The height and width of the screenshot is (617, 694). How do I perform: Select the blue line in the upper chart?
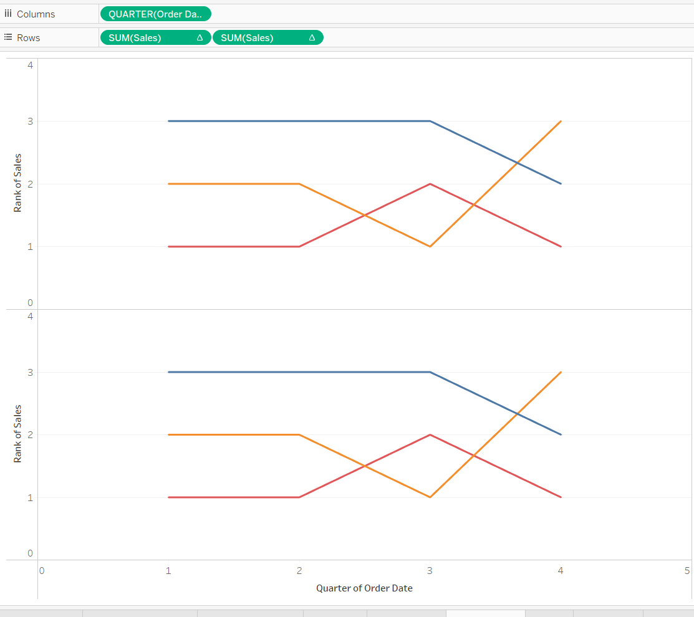tap(299, 121)
